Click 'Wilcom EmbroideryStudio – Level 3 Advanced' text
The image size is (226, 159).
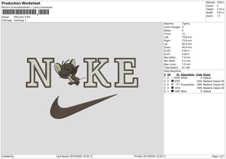click(x=27, y=7)
